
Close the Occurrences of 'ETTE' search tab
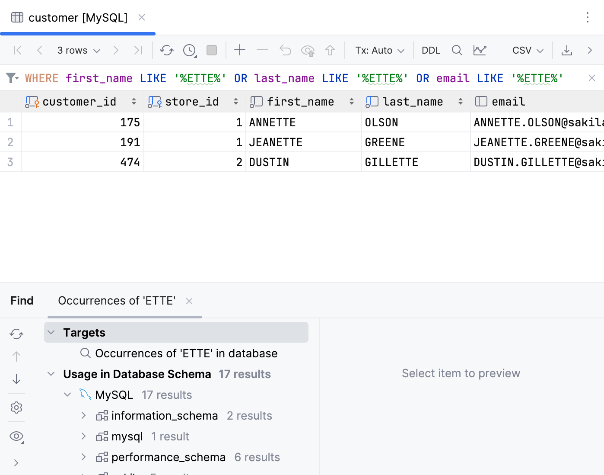tap(189, 301)
